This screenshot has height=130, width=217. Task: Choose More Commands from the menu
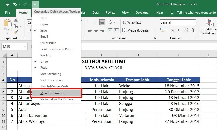click(x=54, y=93)
